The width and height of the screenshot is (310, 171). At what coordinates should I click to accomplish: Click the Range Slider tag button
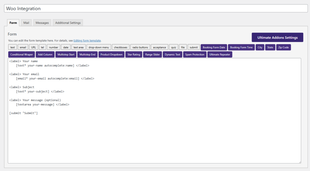click(153, 54)
